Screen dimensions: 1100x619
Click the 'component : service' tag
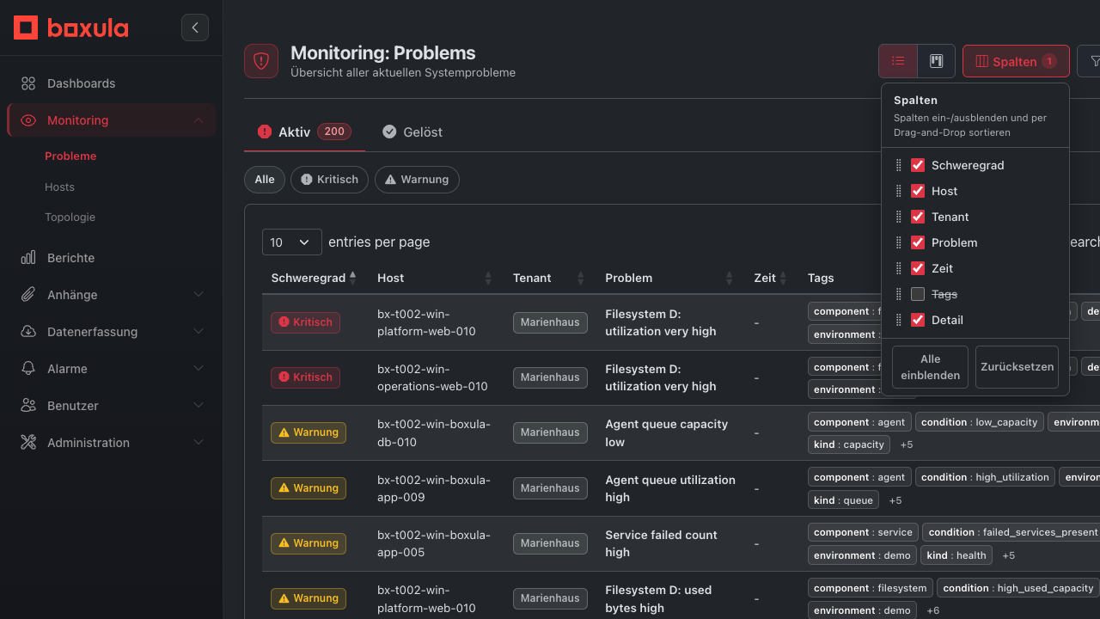(863, 532)
